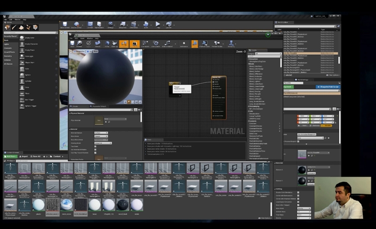The width and height of the screenshot is (376, 229).
Task: Open the Perspective viewport dropdown
Action: click(79, 52)
